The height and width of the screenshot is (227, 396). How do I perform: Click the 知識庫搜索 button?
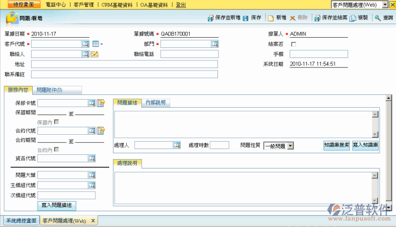click(337, 145)
